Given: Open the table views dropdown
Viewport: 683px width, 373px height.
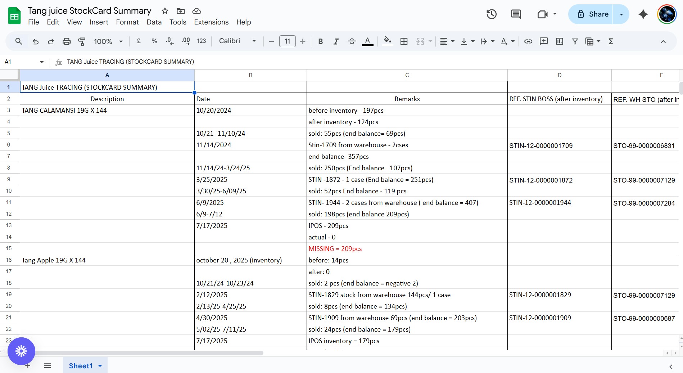Looking at the screenshot, I should 593,41.
